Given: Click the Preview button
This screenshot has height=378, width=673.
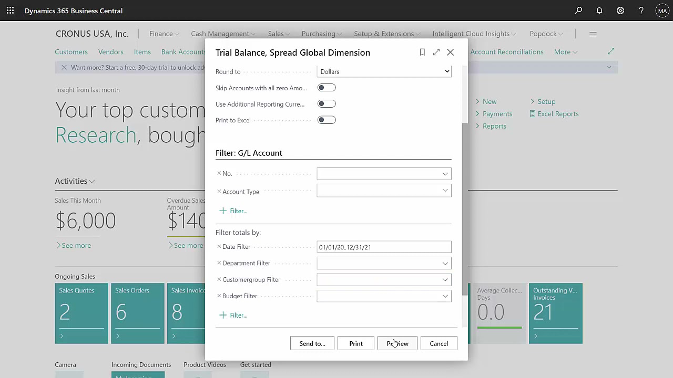Looking at the screenshot, I should click(397, 343).
